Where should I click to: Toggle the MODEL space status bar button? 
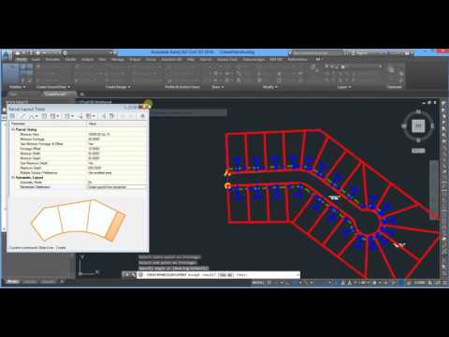click(258, 283)
